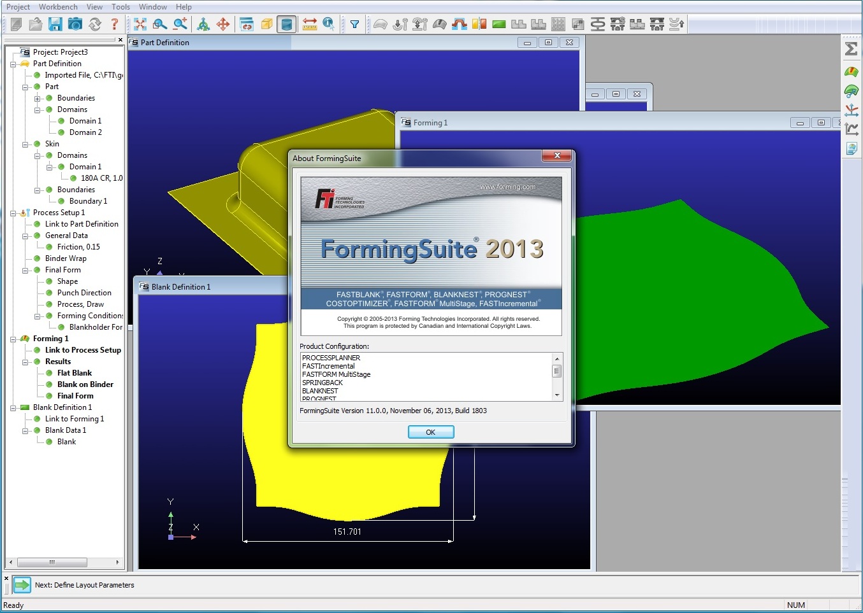Open the Tools menu
This screenshot has height=613, width=863.
point(120,6)
